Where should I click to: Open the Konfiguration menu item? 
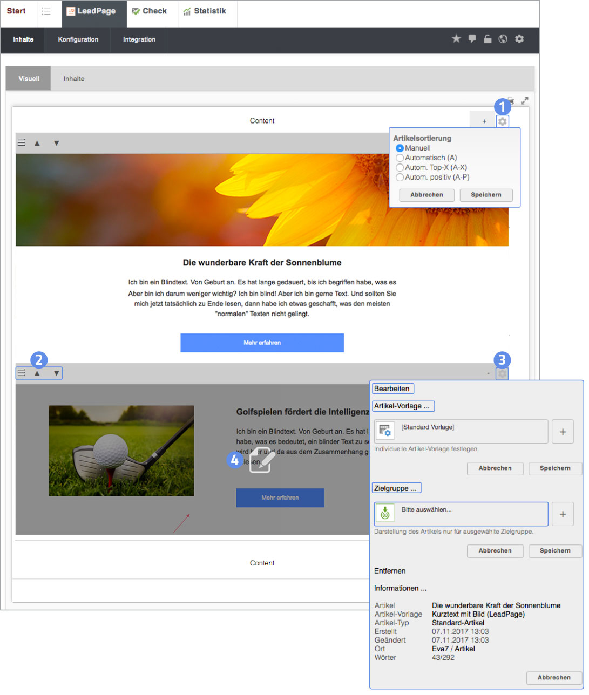pyautogui.click(x=78, y=39)
